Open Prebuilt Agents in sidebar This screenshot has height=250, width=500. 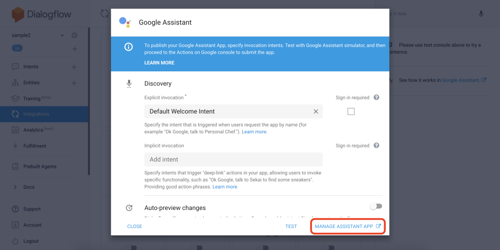(40, 167)
